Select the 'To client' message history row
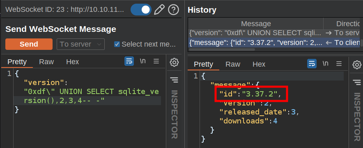Image resolution: width=363 pixels, height=148 pixels. [273, 43]
